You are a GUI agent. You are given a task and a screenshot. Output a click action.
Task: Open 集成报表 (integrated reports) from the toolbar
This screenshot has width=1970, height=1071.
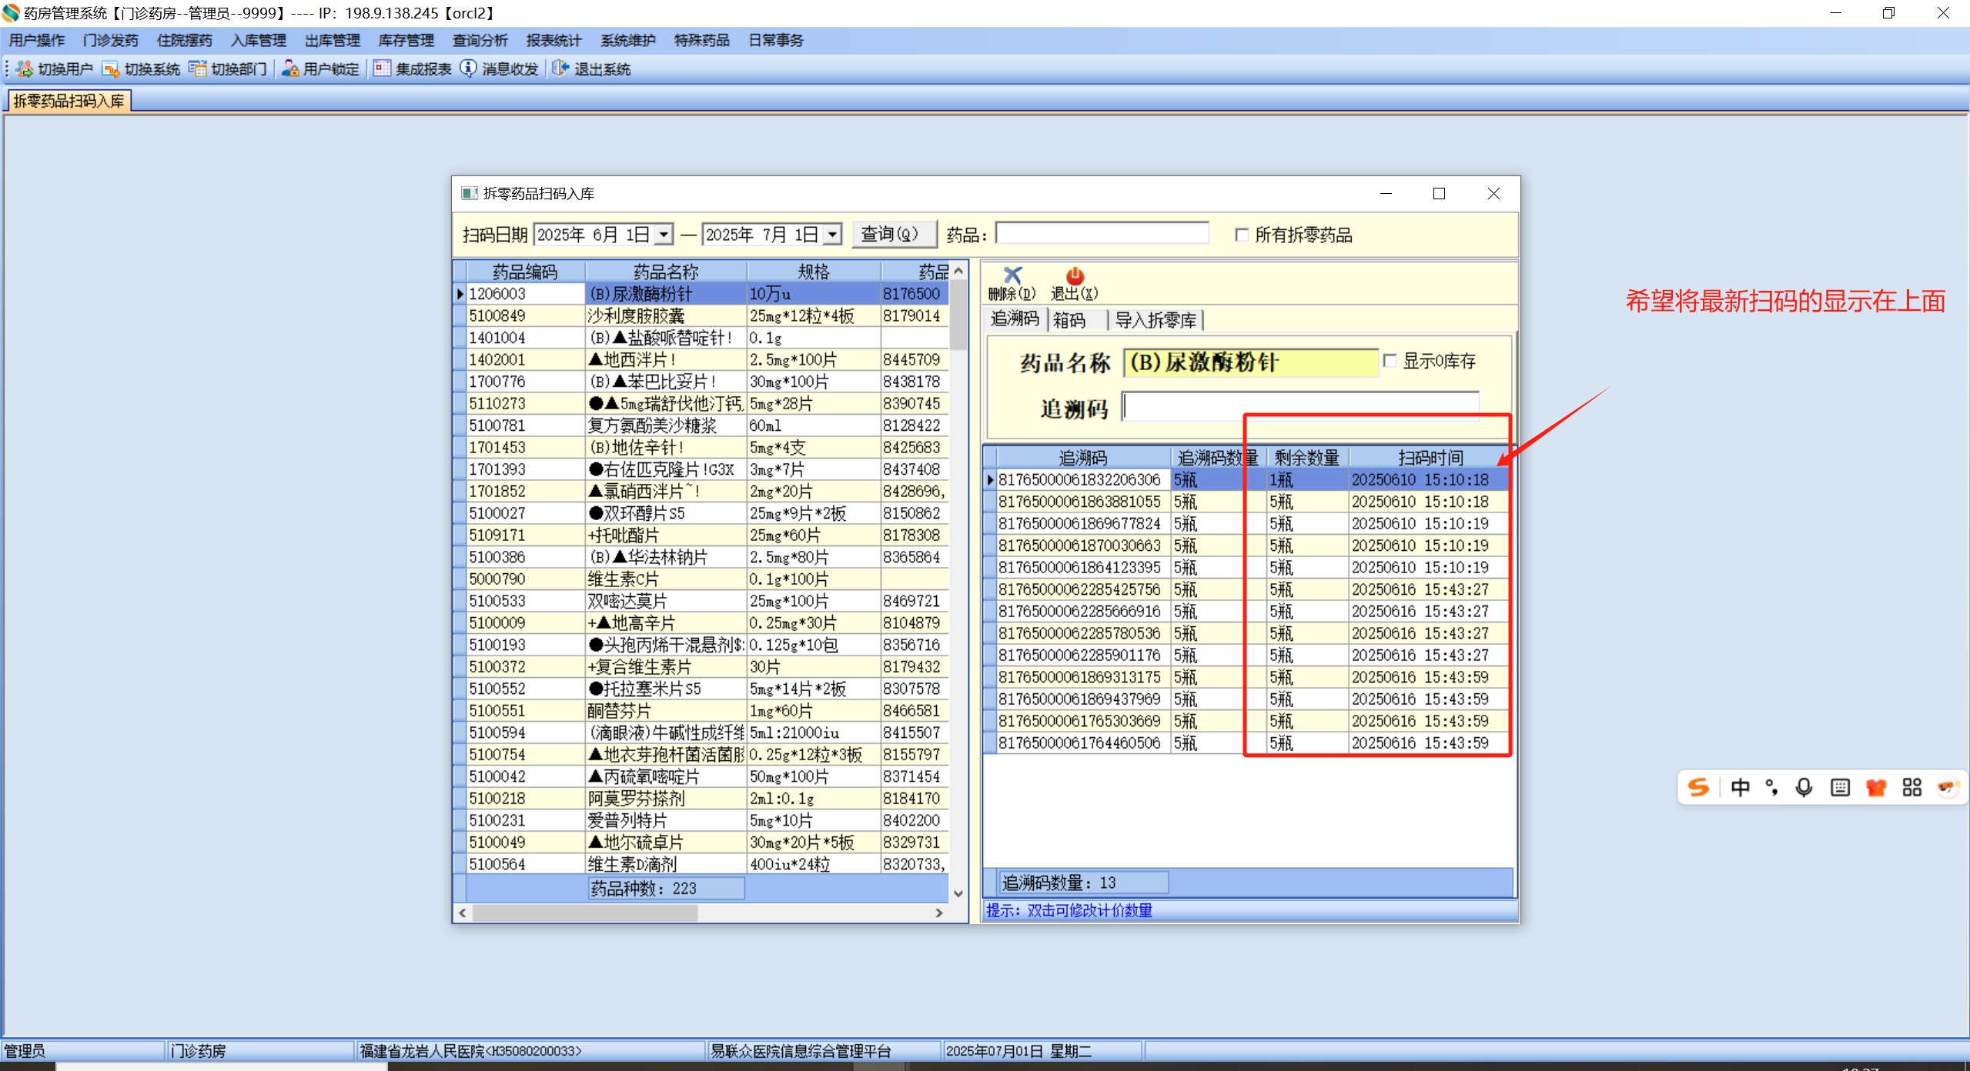click(383, 69)
